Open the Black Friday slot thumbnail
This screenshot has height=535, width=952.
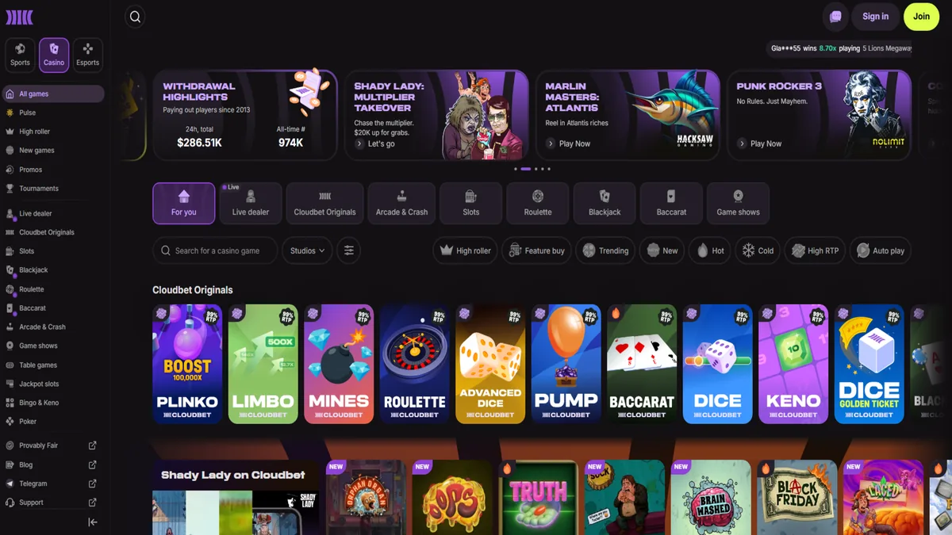pos(797,497)
